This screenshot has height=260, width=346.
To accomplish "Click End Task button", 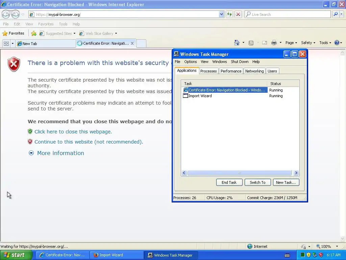I will tap(229, 182).
